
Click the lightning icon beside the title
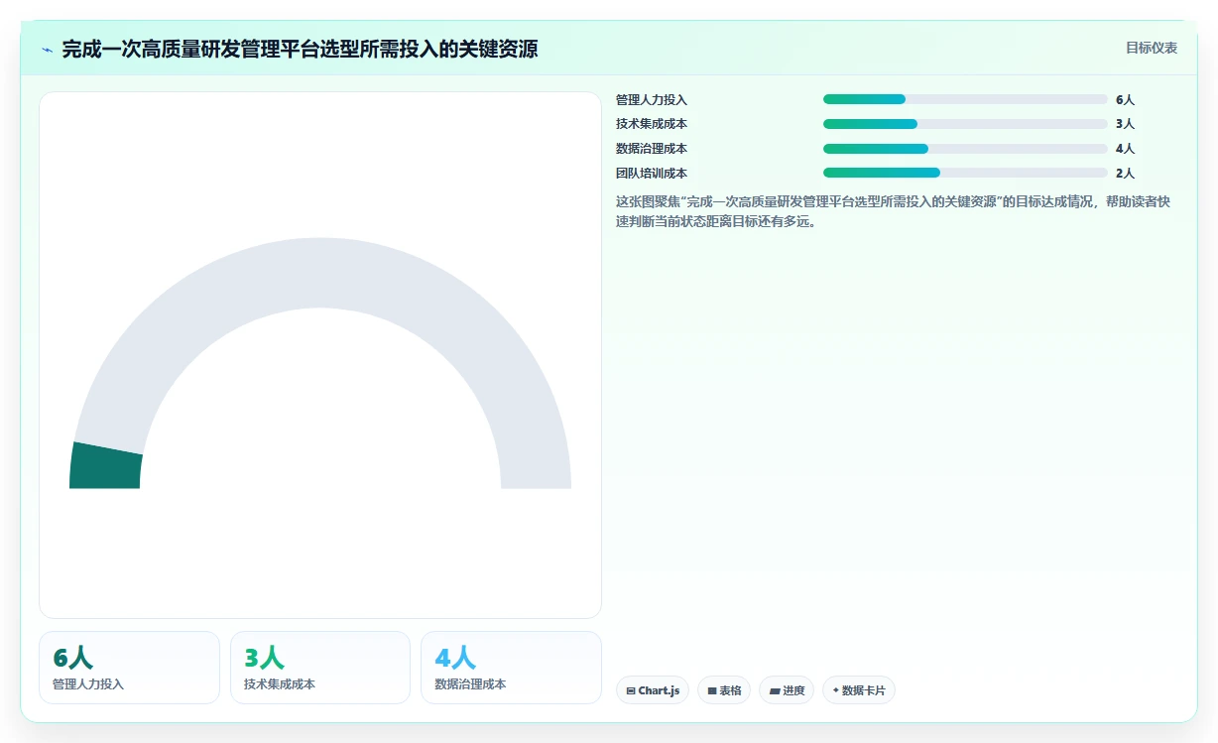tap(47, 50)
